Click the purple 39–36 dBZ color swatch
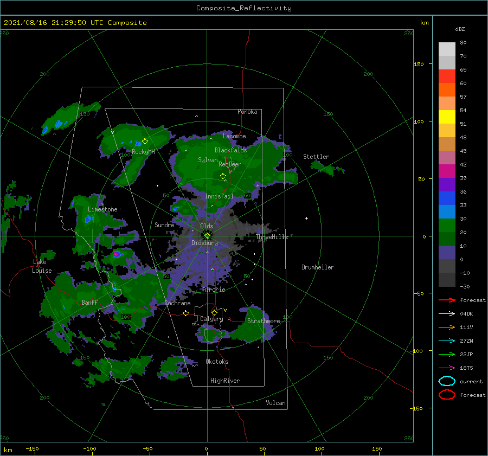 pos(447,185)
